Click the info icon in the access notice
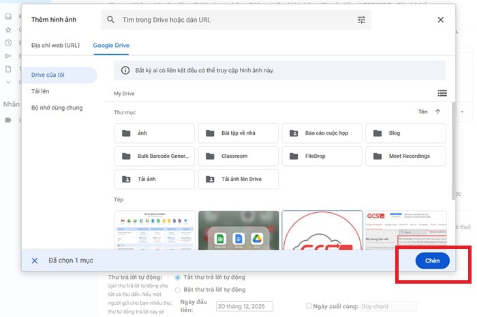Viewport: 477px width, 317px height. pyautogui.click(x=125, y=70)
